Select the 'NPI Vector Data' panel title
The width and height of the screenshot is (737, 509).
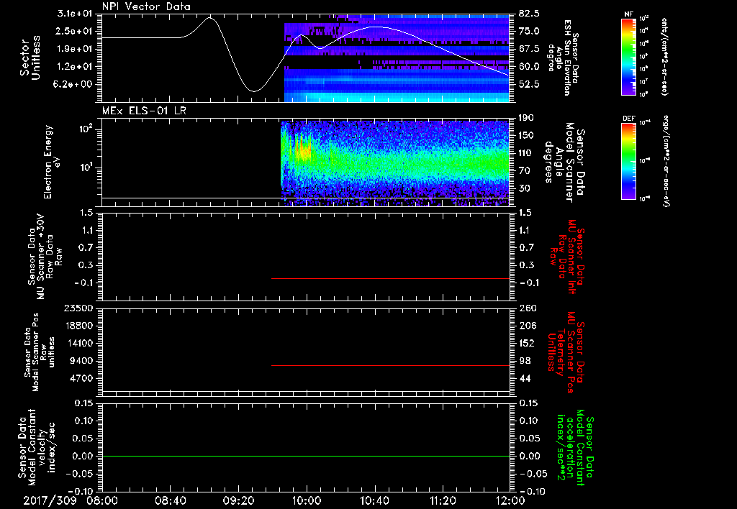coord(146,6)
